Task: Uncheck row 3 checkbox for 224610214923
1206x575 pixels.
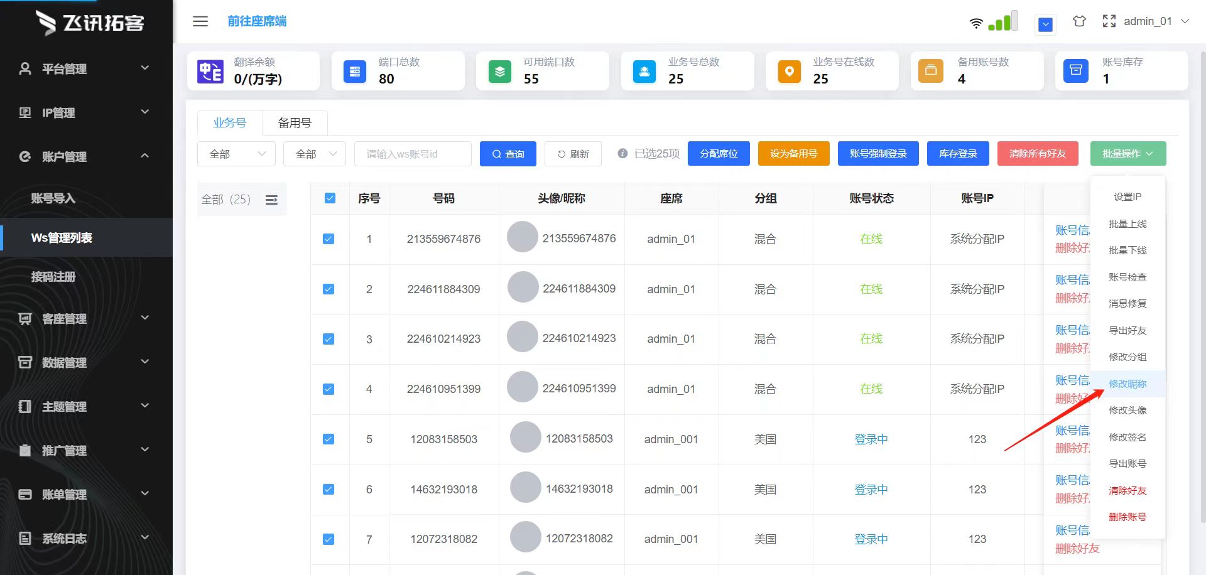Action: pos(329,339)
